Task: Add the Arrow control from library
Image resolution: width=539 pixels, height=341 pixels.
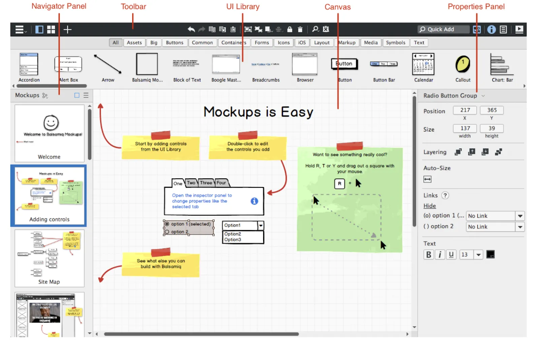Action: [108, 67]
